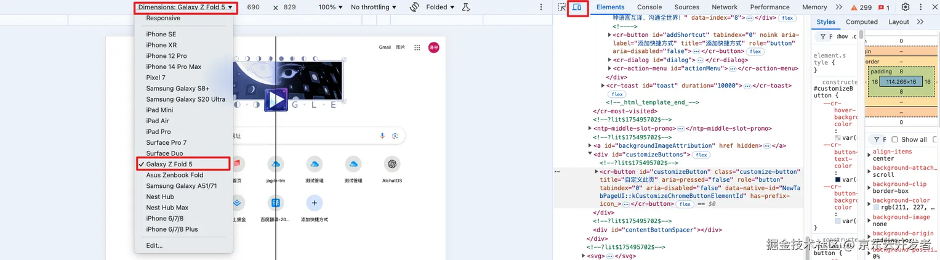Open the No throttling dropdown

click(x=374, y=7)
